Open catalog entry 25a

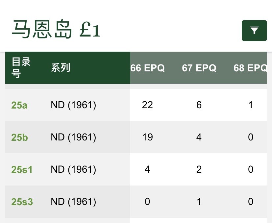(x=19, y=105)
